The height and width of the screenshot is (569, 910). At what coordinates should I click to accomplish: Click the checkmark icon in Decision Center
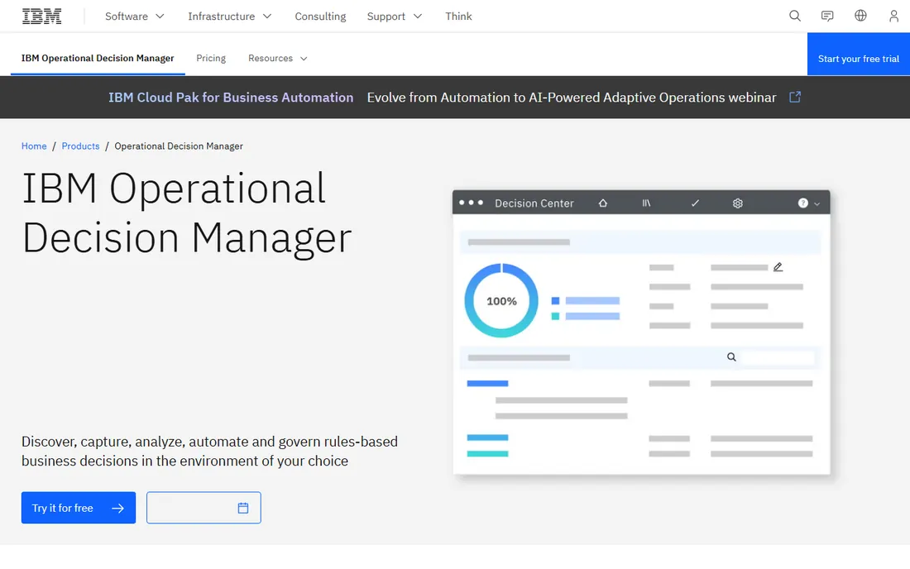[695, 203]
